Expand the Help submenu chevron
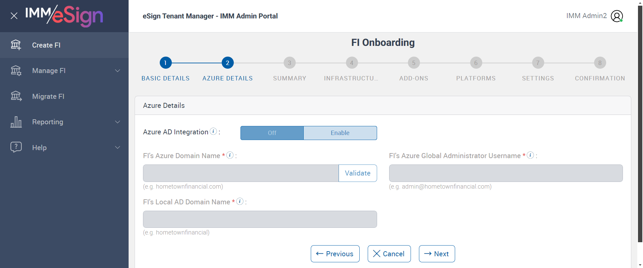 click(x=118, y=147)
